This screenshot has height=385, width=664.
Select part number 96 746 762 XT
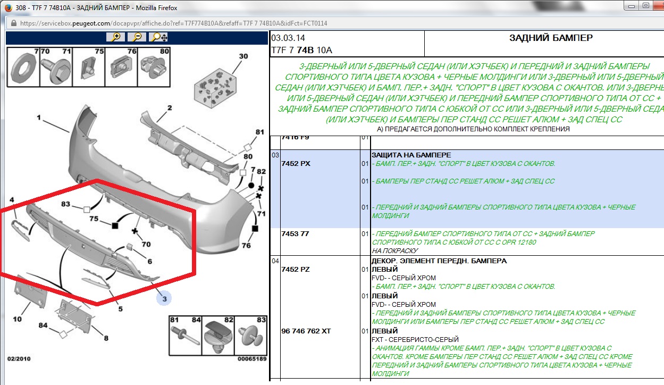[x=306, y=331]
